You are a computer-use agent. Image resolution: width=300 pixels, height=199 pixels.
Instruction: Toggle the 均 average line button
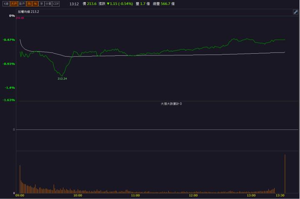29,4
